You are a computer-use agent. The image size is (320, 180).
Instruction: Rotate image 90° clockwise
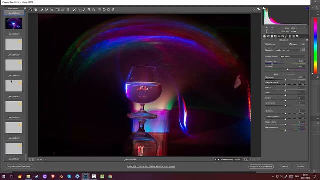(x=109, y=10)
